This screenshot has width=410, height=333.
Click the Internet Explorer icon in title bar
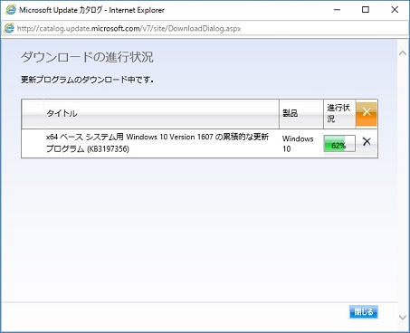(x=11, y=10)
